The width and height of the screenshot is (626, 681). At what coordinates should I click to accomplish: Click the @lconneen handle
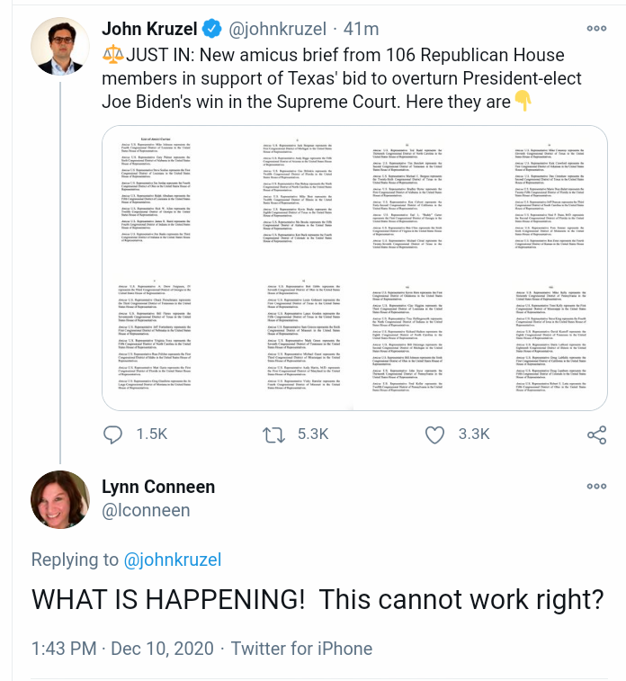coord(146,510)
